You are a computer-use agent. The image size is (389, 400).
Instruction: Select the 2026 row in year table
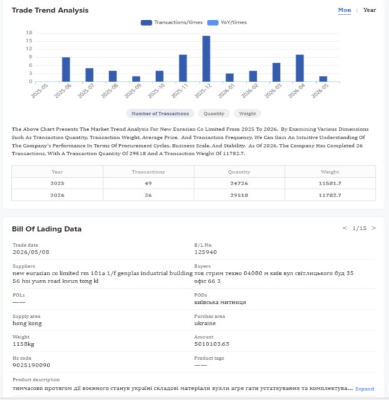point(193,195)
